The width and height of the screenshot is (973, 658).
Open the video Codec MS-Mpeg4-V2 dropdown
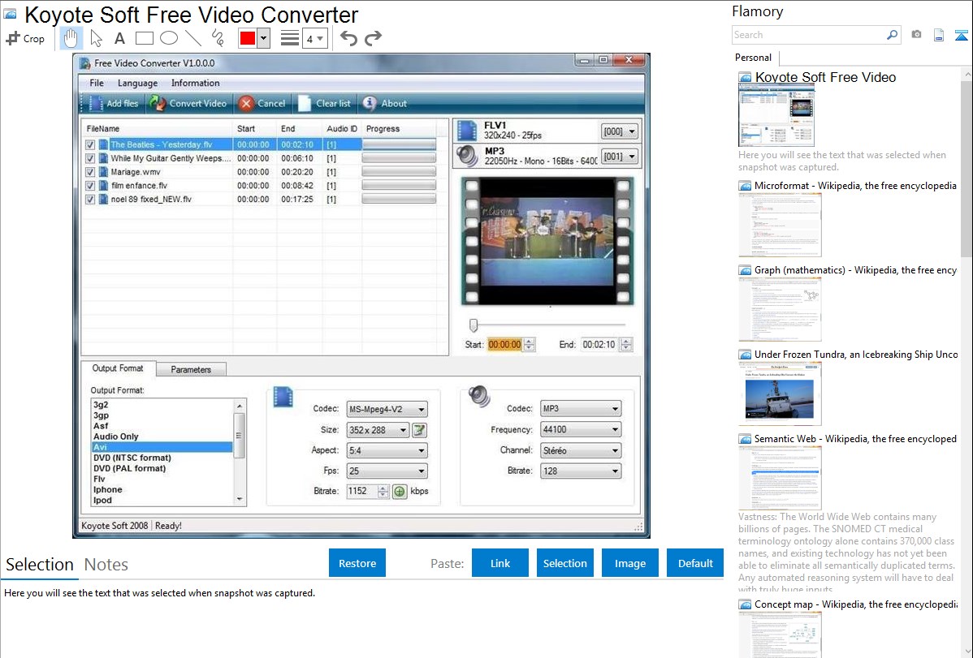pyautogui.click(x=387, y=409)
